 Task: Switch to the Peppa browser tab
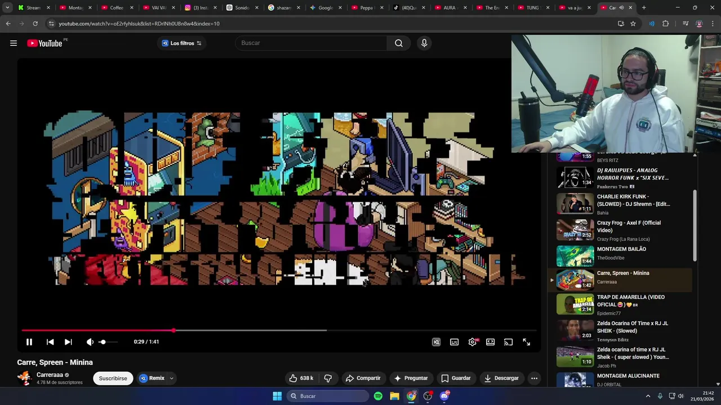click(x=367, y=8)
